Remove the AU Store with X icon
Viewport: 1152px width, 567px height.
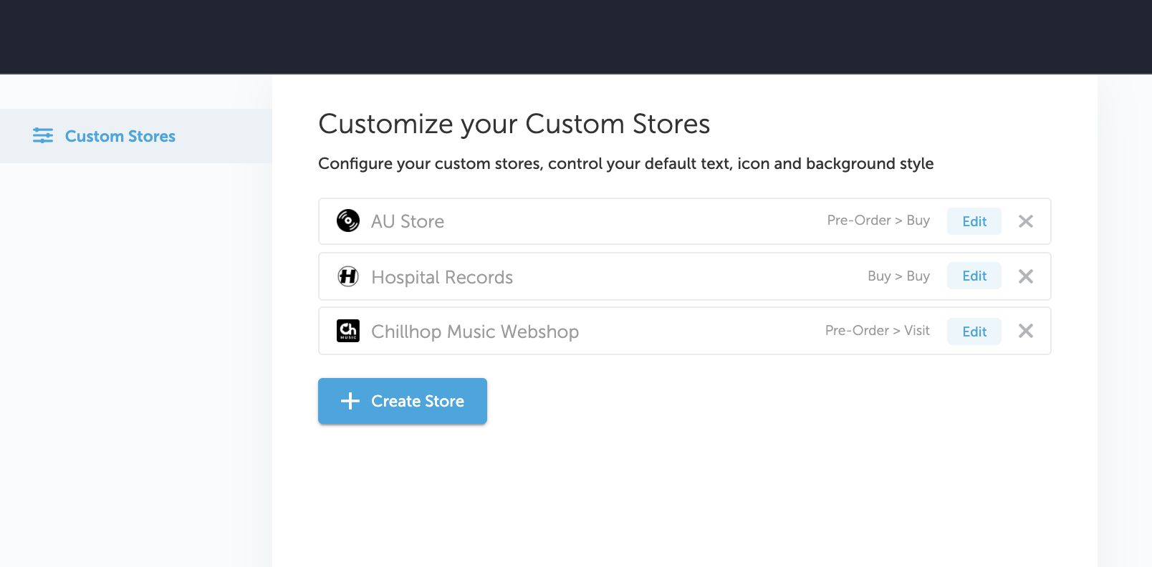[1026, 221]
